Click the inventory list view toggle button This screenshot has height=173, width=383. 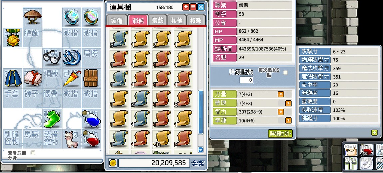tap(193, 7)
